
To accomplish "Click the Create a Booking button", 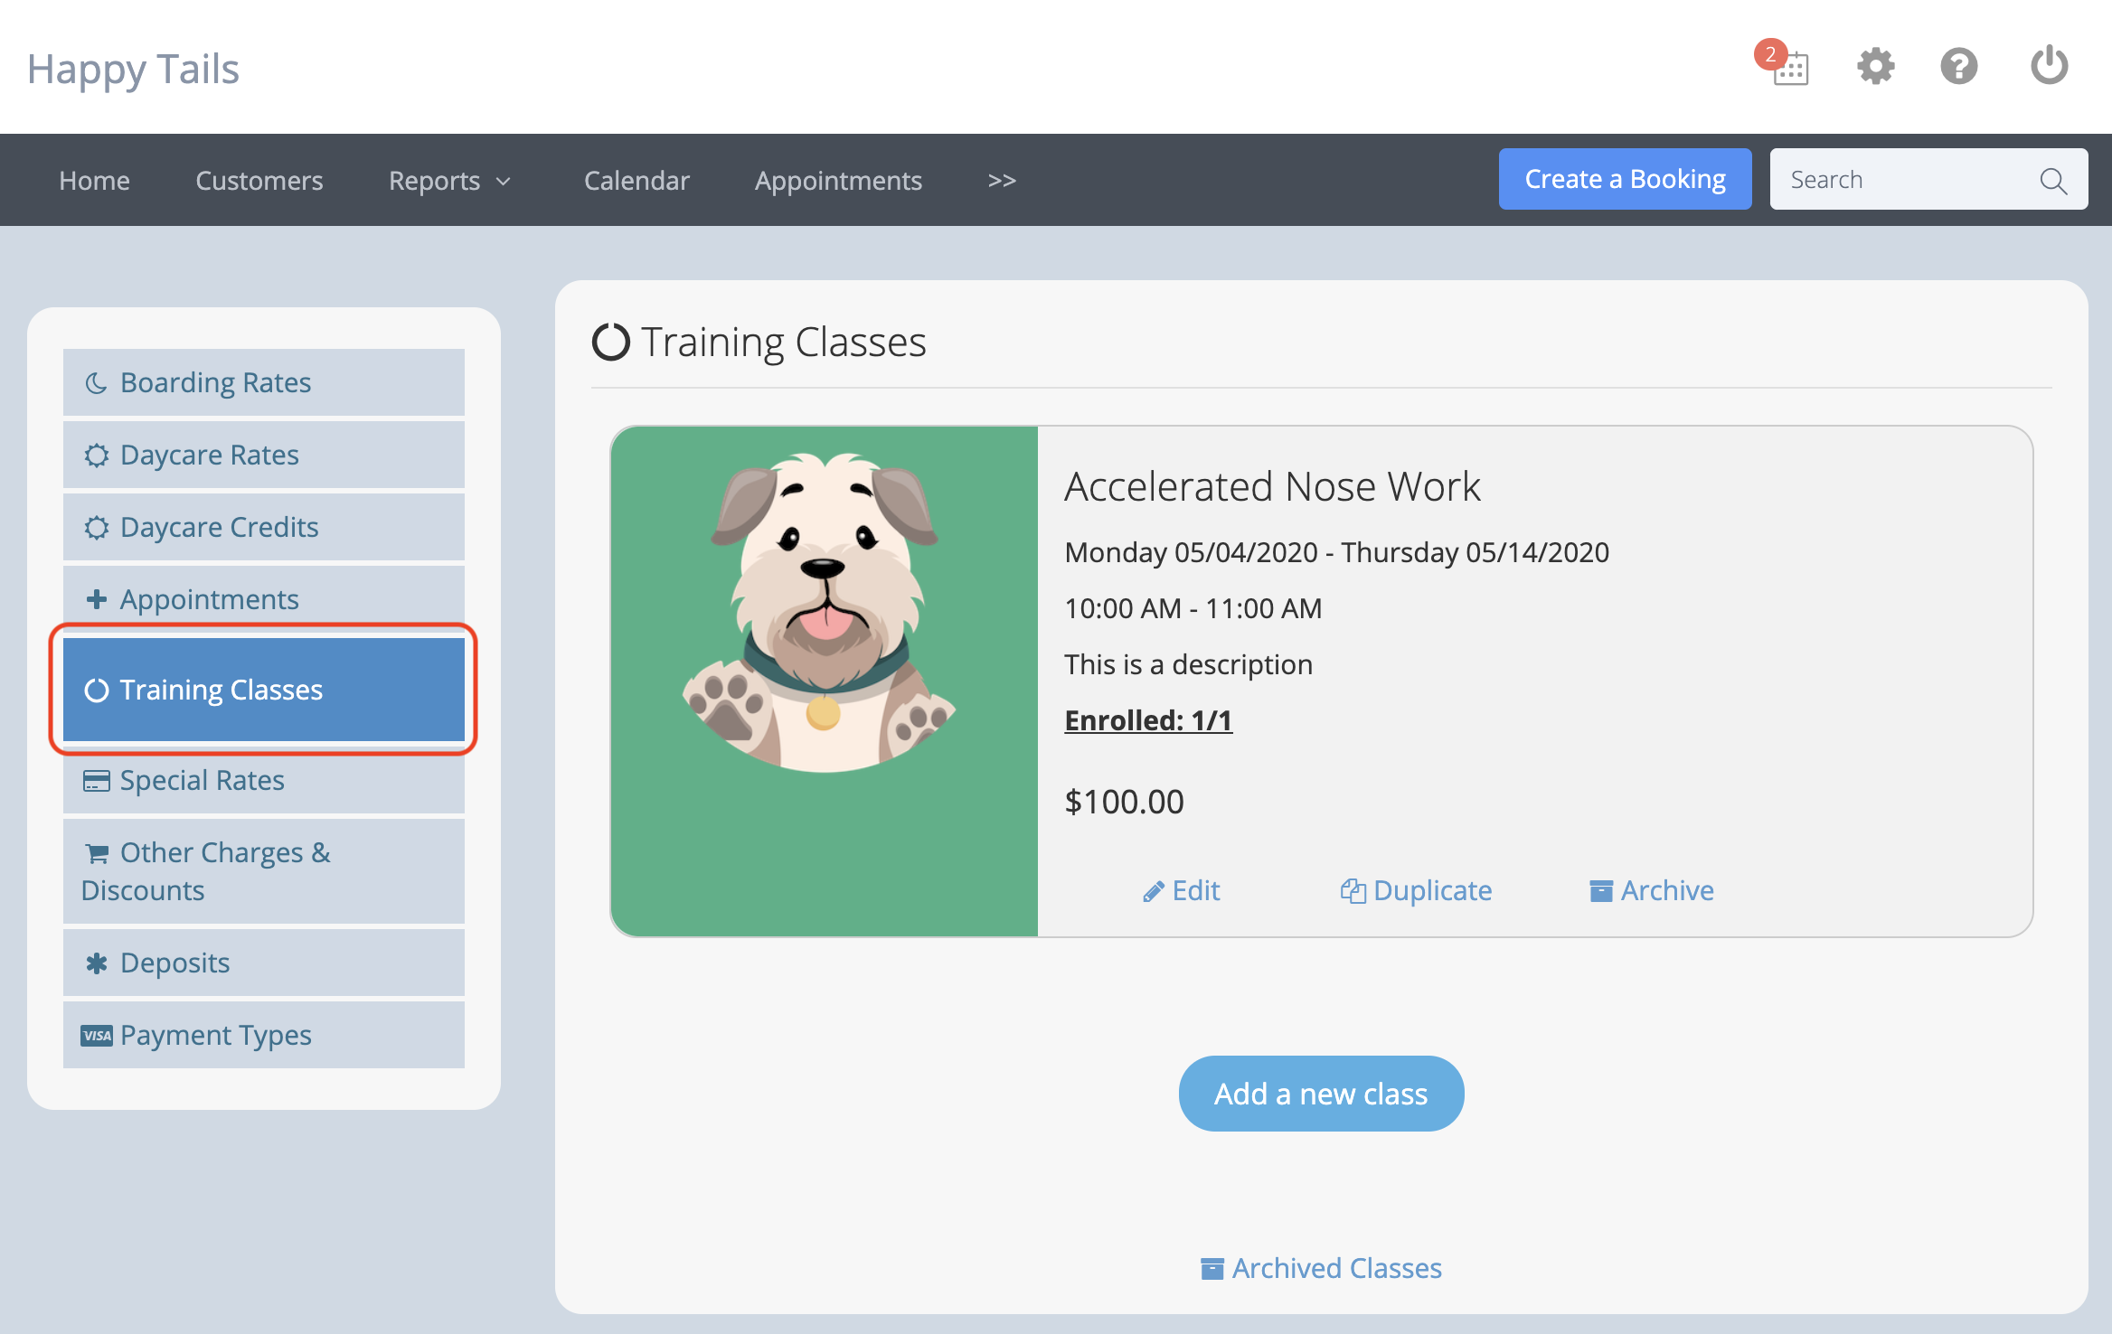I will pos(1625,179).
